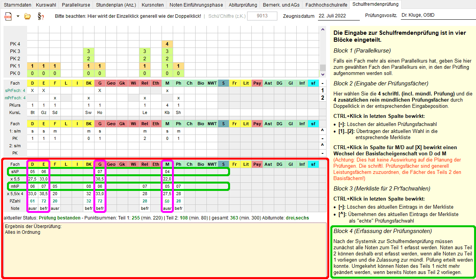The width and height of the screenshot is (476, 279).
Task: Go to the Stundenplan (Anz.) tab
Action: click(115, 5)
